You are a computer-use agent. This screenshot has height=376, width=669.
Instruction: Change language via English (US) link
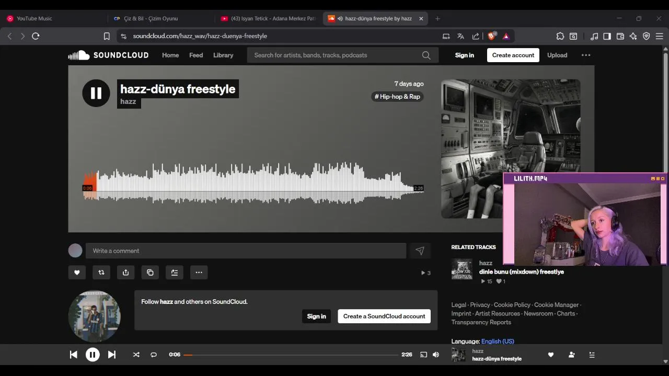pos(498,342)
